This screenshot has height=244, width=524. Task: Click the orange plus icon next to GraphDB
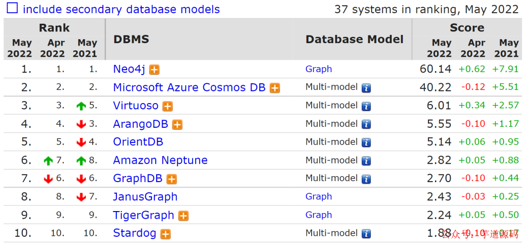171,179
